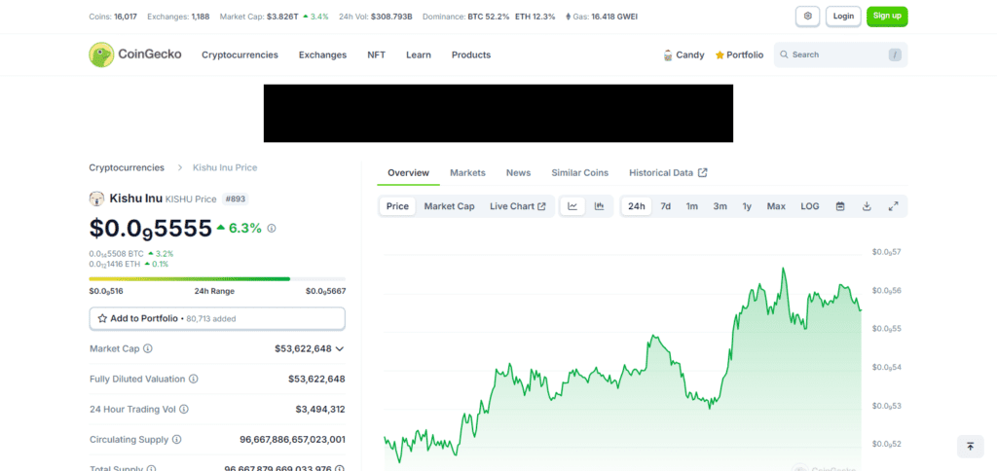Select the Price chart toggle

point(397,206)
